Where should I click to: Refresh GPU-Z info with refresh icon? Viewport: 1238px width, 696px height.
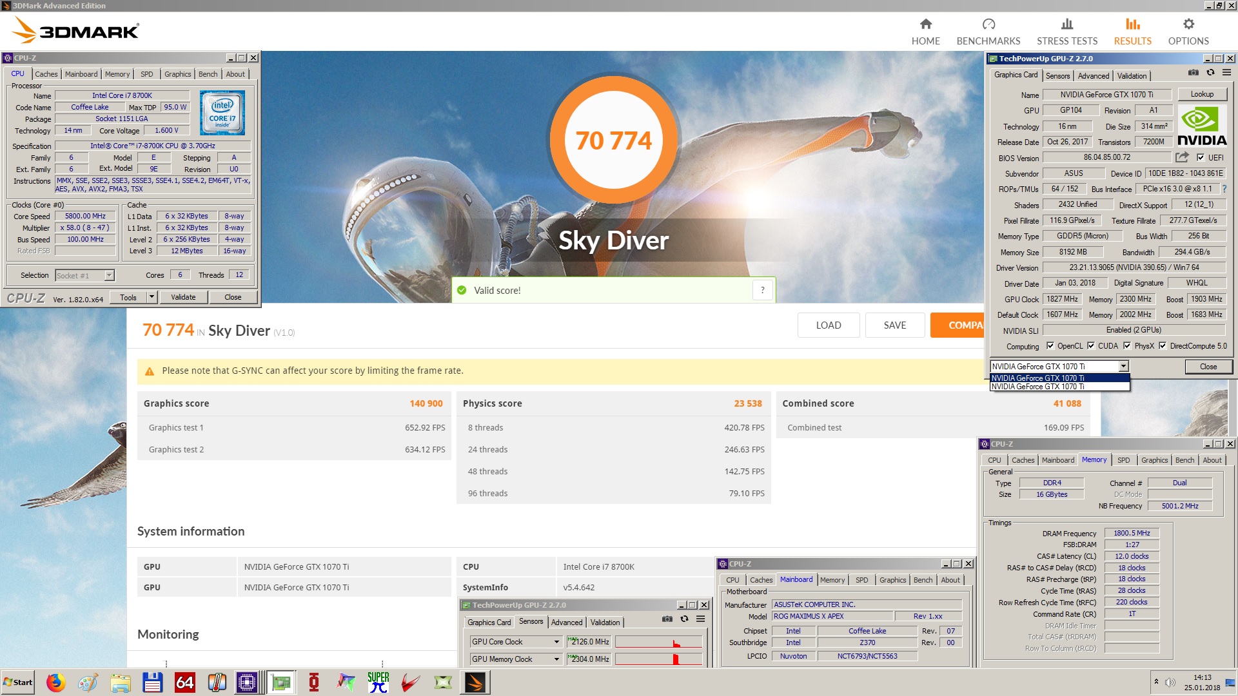(x=1210, y=73)
